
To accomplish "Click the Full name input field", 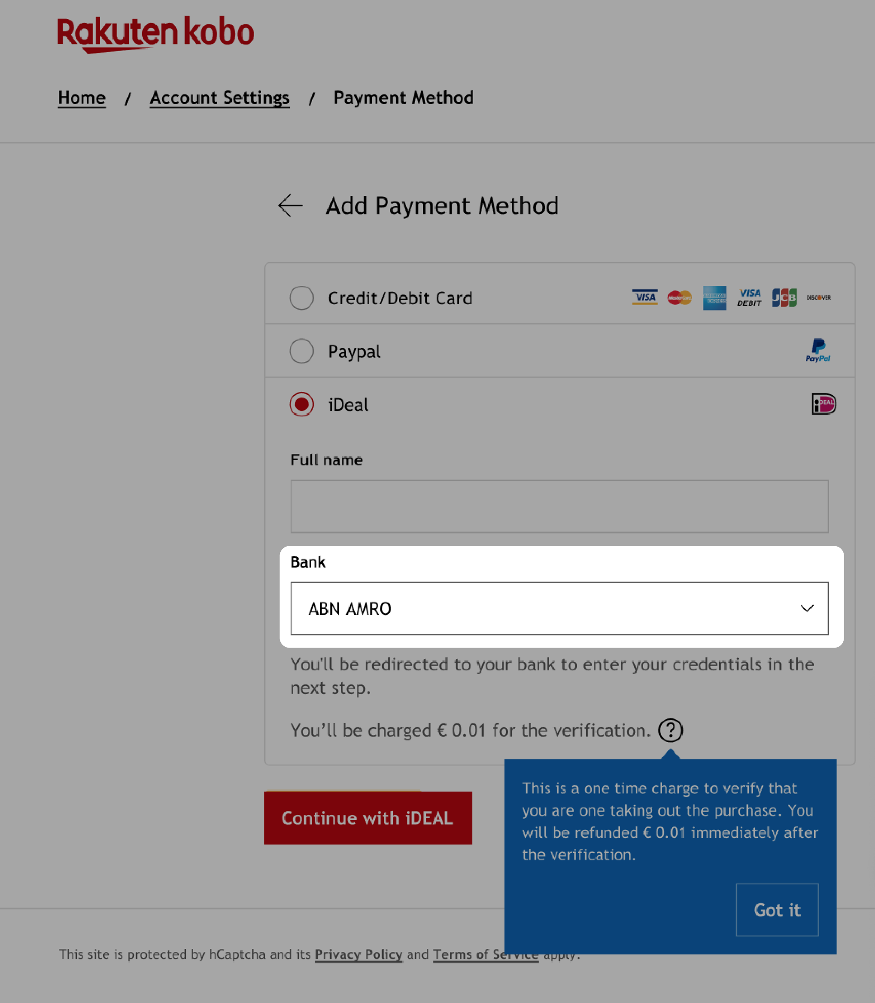I will pyautogui.click(x=560, y=505).
